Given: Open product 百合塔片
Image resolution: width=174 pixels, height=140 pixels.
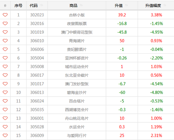Looking at the screenshot, I should [77, 101].
